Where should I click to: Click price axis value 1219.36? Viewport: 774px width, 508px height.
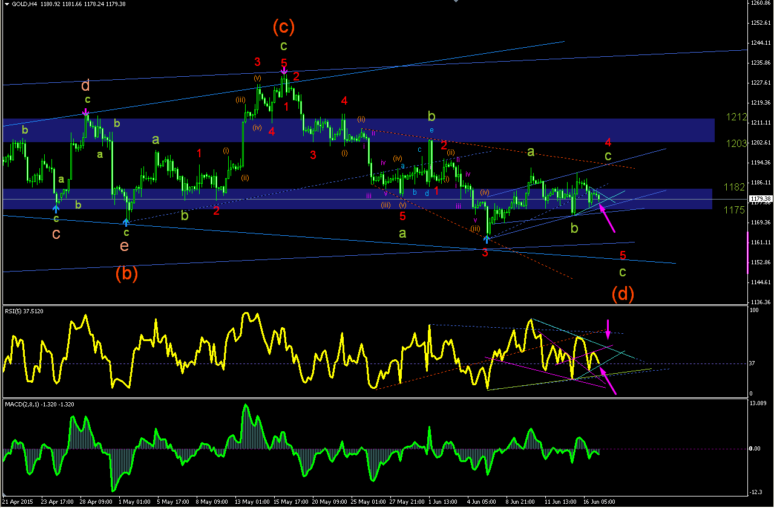[x=760, y=103]
